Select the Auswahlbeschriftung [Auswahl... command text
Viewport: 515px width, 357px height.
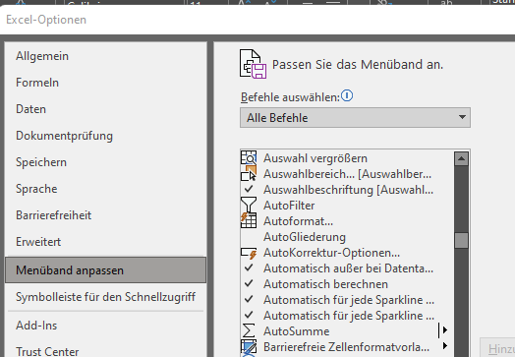pos(349,190)
